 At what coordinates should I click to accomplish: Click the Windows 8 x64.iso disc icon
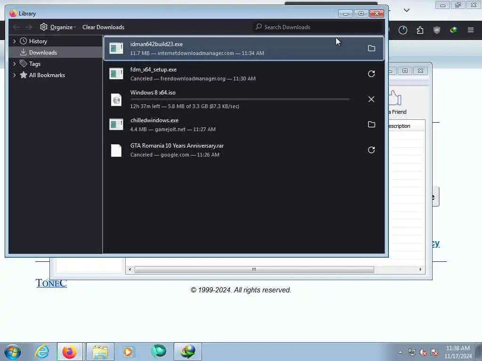point(116,100)
